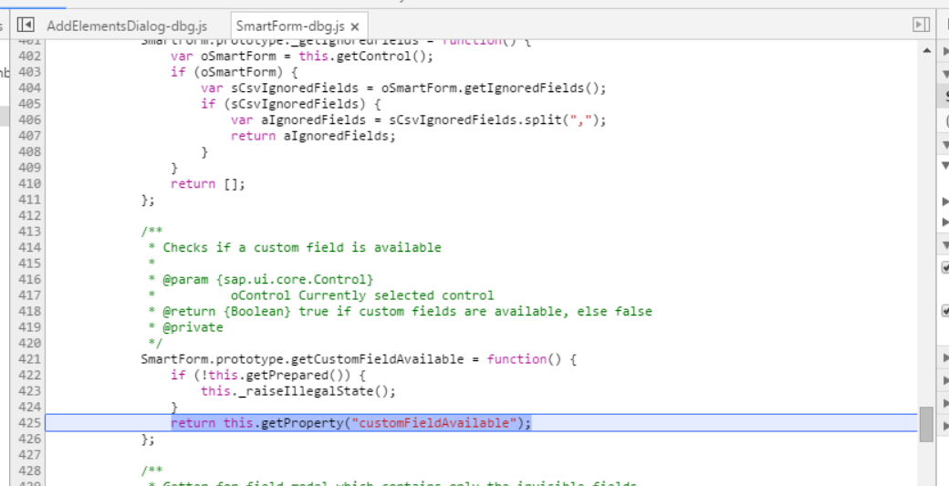The image size is (949, 486).
Task: Click 'getCustomFieldAvailable' function name
Action: [x=377, y=359]
